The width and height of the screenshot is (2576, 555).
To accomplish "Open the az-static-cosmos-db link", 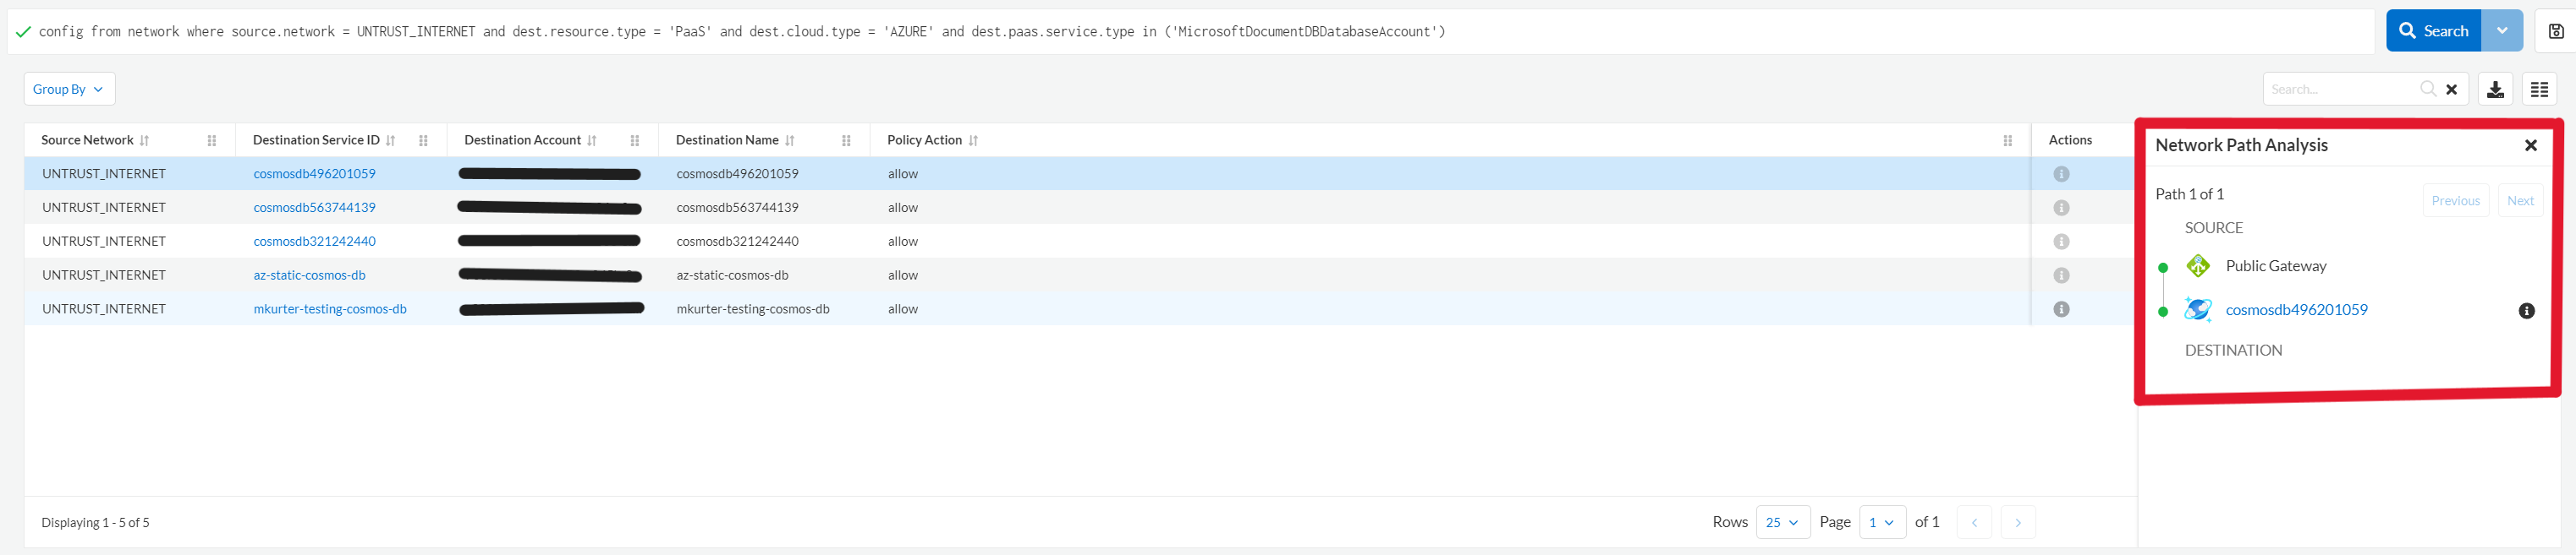I will coord(309,275).
